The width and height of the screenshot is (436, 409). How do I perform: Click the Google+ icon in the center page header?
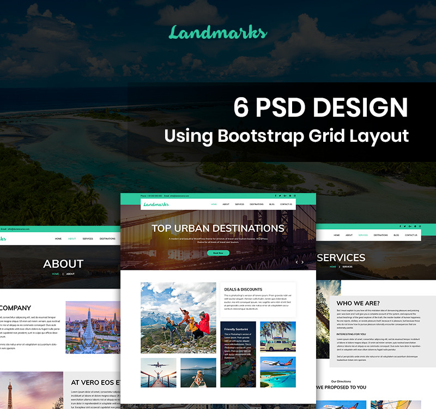[x=284, y=195]
